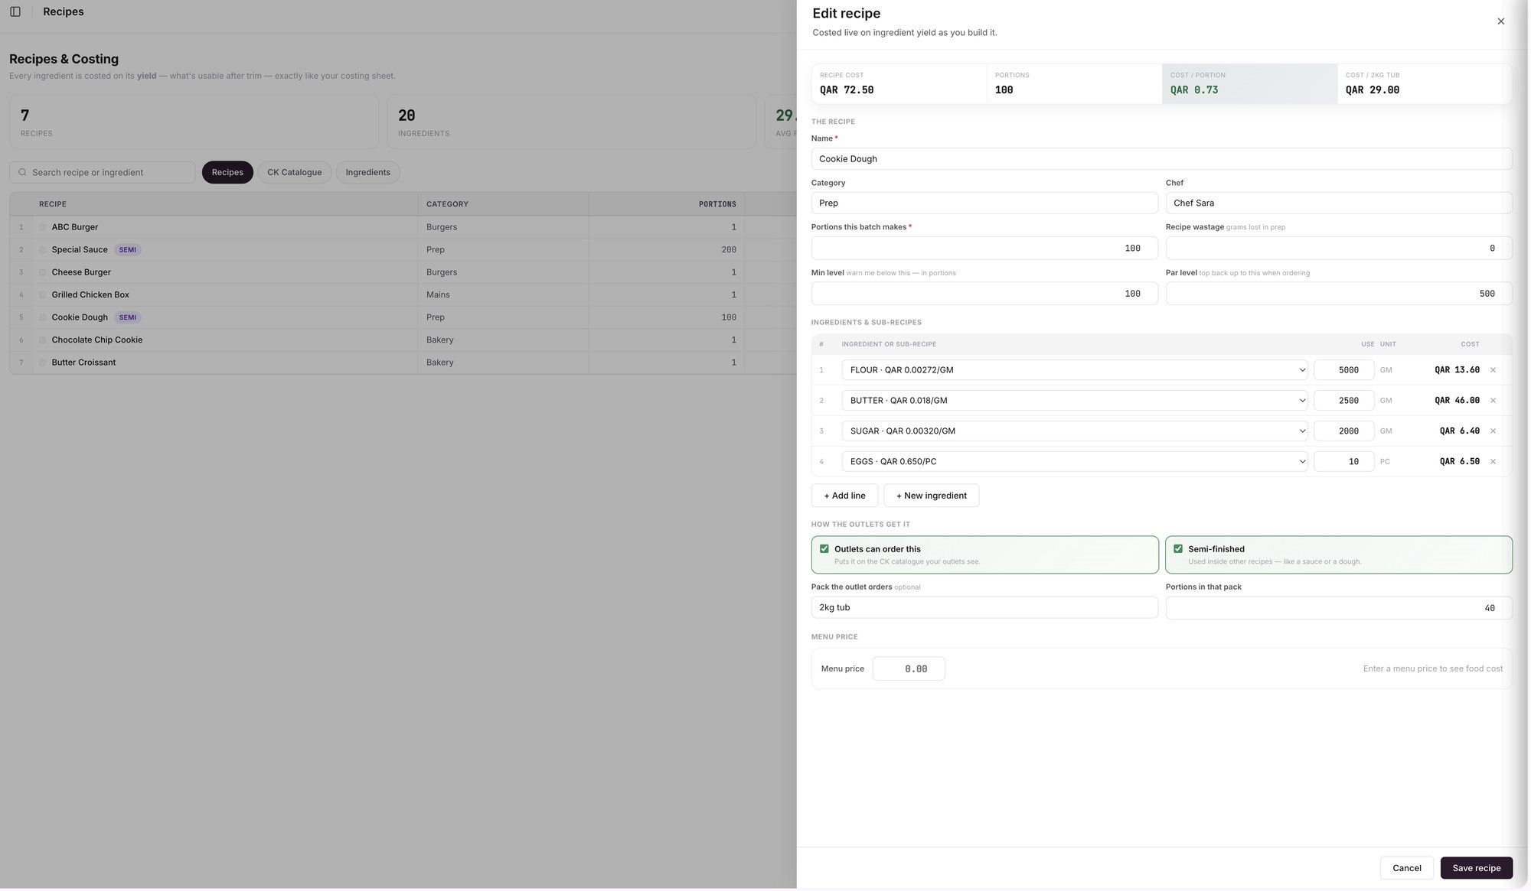The width and height of the screenshot is (1531, 891).
Task: Click the EGGS use quantity 10 field
Action: click(x=1344, y=462)
